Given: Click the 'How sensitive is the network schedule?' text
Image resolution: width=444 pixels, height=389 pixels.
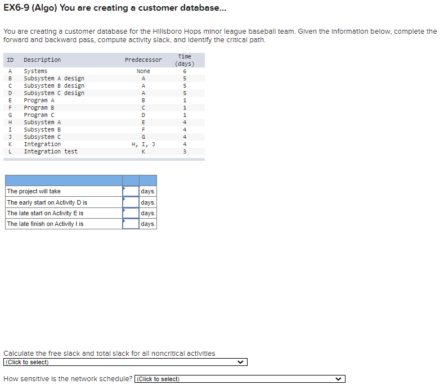Looking at the screenshot, I should [x=68, y=379].
